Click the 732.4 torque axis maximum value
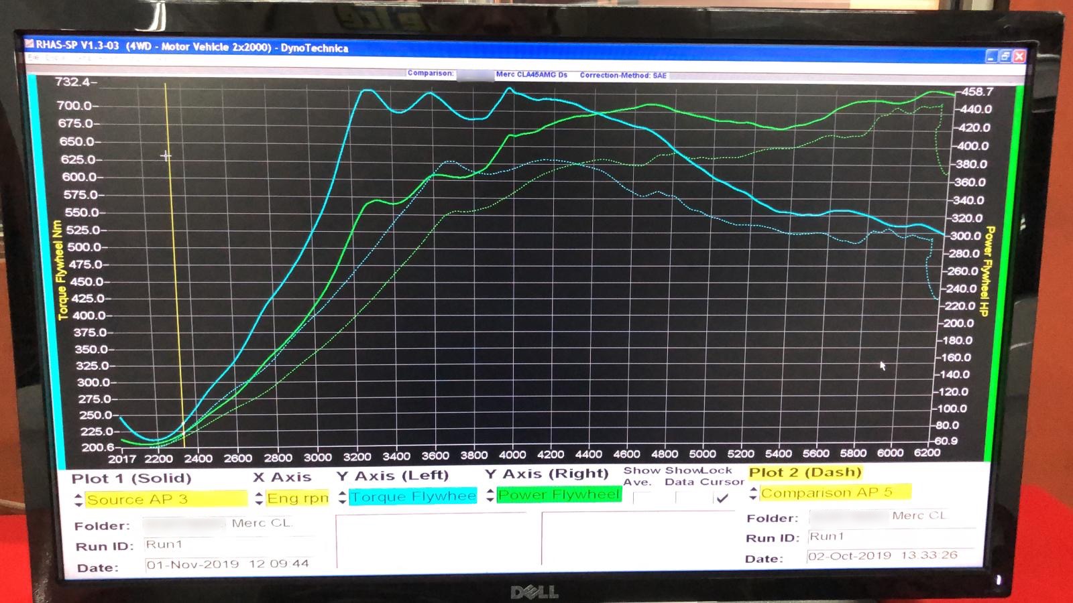 point(72,82)
